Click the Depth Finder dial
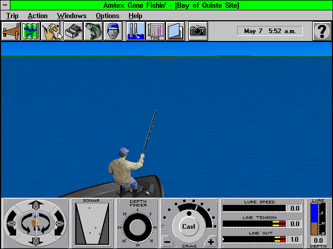The image size is (333, 249). pyautogui.click(x=137, y=228)
